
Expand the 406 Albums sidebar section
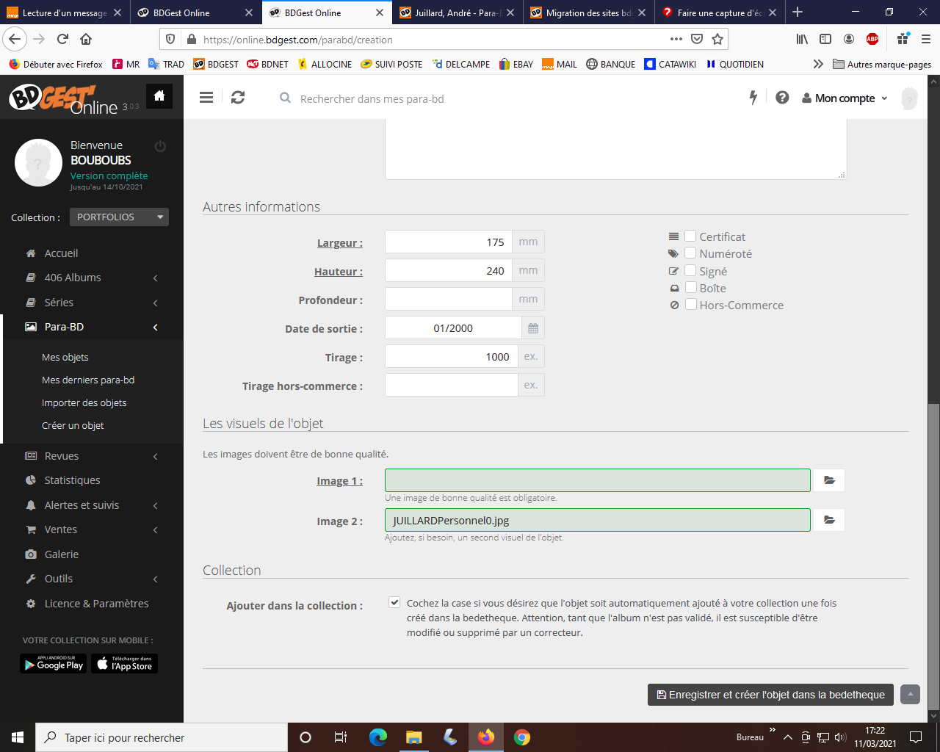(x=92, y=278)
